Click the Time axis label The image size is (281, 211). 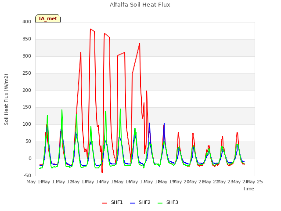(x=249, y=189)
